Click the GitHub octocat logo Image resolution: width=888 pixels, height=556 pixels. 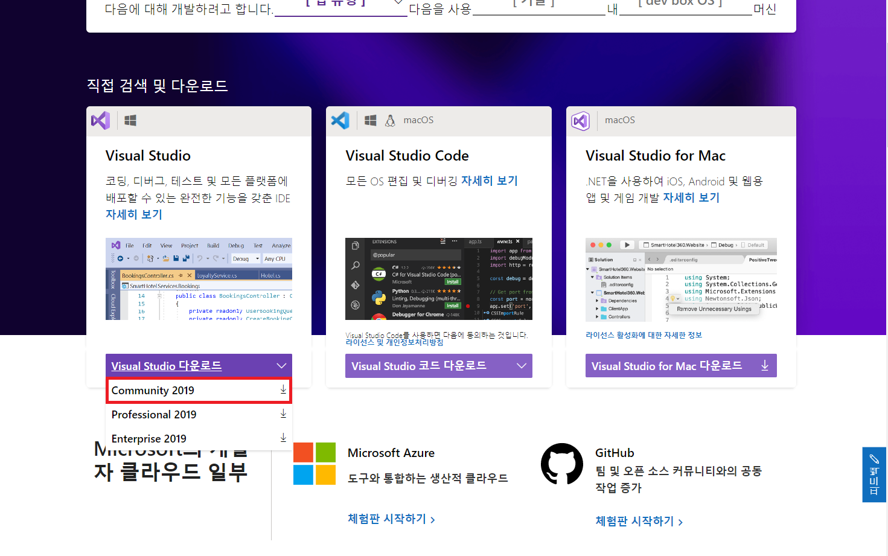[562, 464]
